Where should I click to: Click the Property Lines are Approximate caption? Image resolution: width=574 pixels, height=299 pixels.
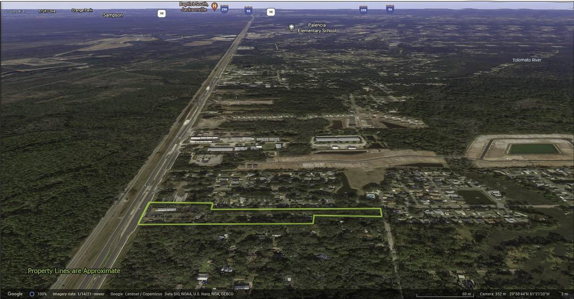(74, 271)
